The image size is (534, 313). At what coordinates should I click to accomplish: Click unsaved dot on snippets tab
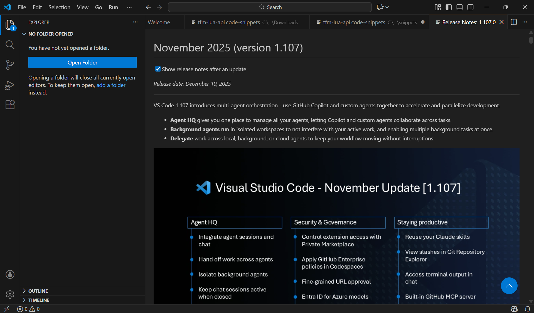(423, 22)
